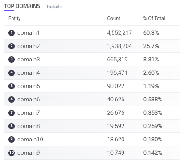This screenshot has height=164, width=184.
Task: Select the rank 3 circle badge
Action: 12,60
